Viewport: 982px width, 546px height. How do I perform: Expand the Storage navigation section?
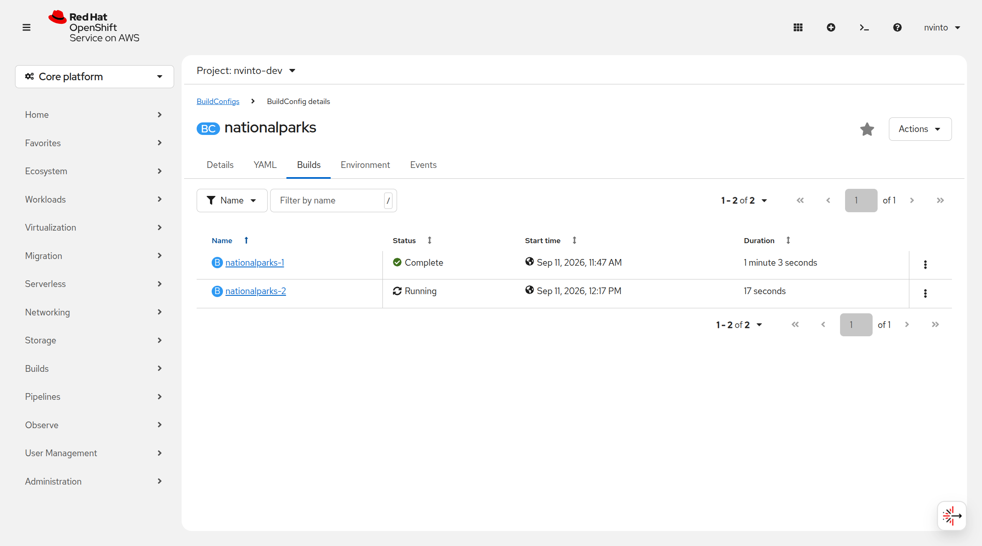click(94, 340)
